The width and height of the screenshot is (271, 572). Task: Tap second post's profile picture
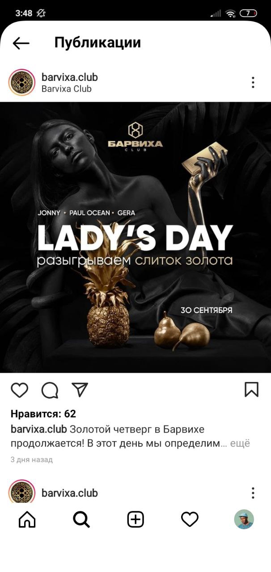pos(22,492)
